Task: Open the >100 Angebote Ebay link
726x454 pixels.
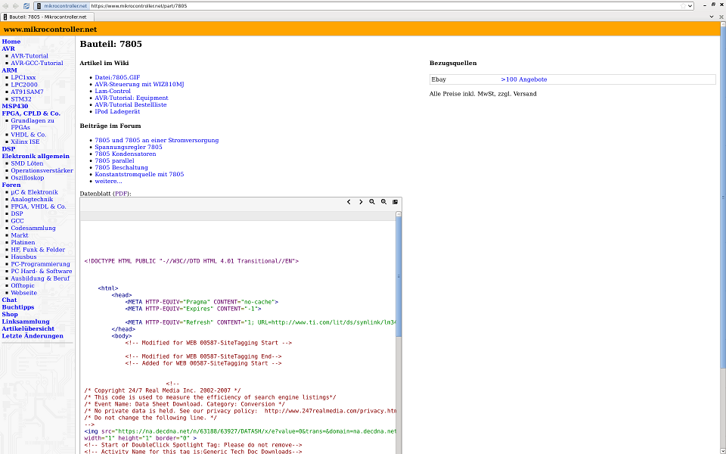Action: 523,79
